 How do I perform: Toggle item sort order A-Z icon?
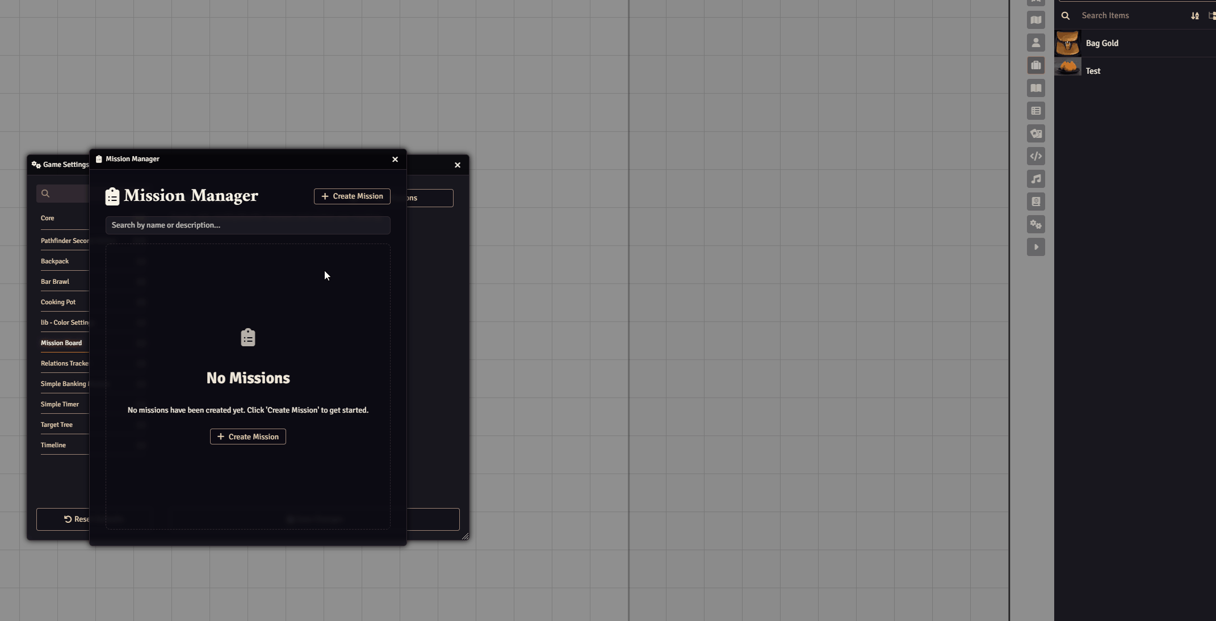1194,16
